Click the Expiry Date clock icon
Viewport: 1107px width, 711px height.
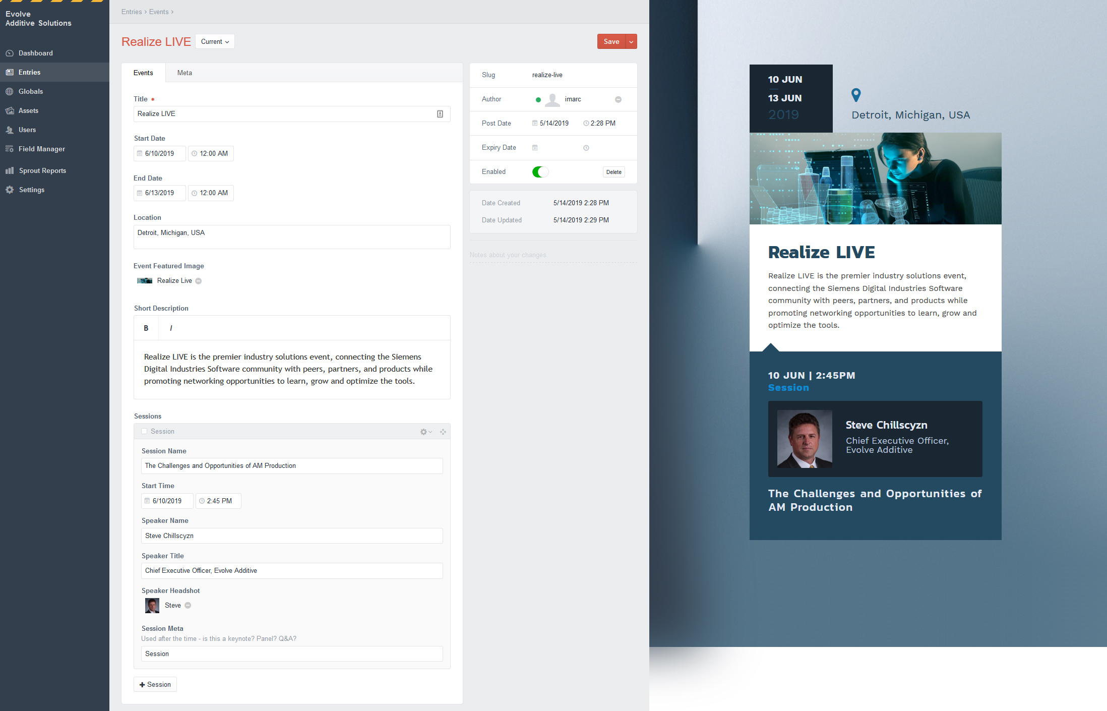click(586, 148)
